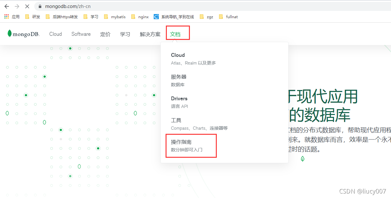
Task: Select 服务器 docs entry in dropdown
Action: (x=179, y=80)
